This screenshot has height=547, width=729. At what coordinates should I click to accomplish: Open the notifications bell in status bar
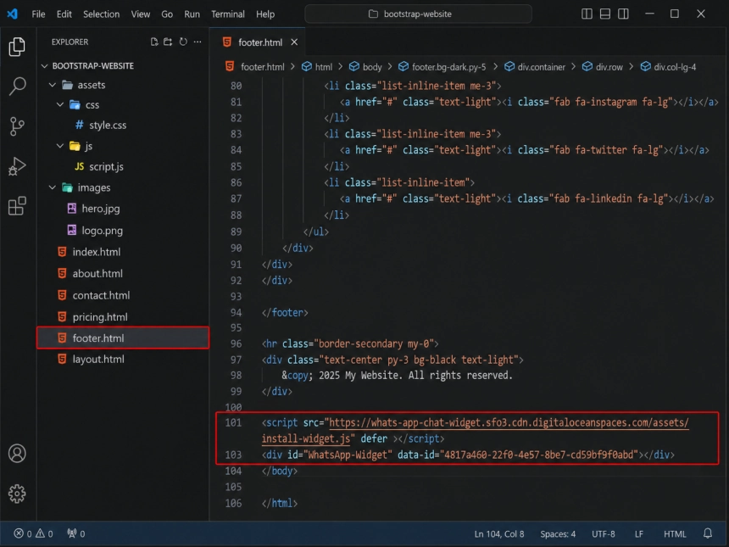708,533
